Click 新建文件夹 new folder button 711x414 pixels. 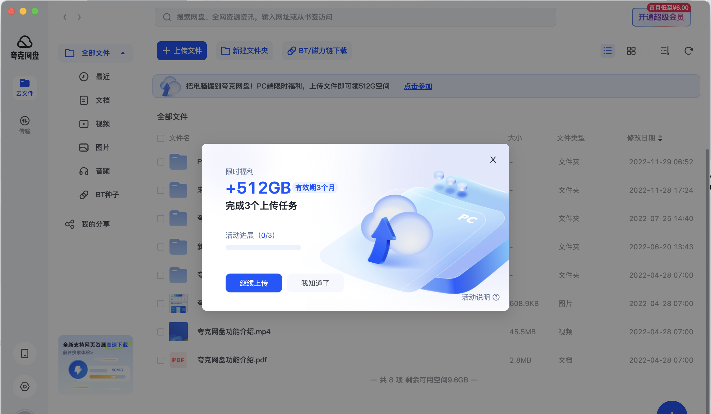pos(244,51)
